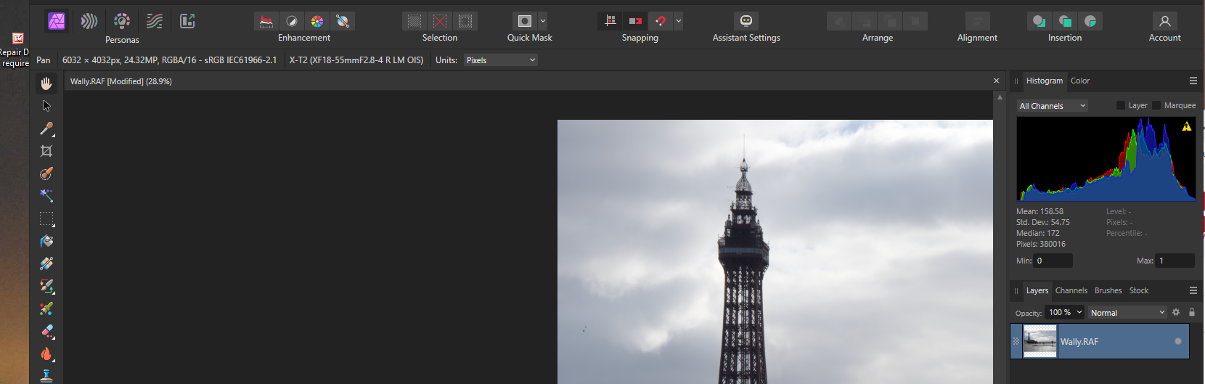Switch to the Develop Persona
This screenshot has width=1205, height=384.
[x=122, y=21]
